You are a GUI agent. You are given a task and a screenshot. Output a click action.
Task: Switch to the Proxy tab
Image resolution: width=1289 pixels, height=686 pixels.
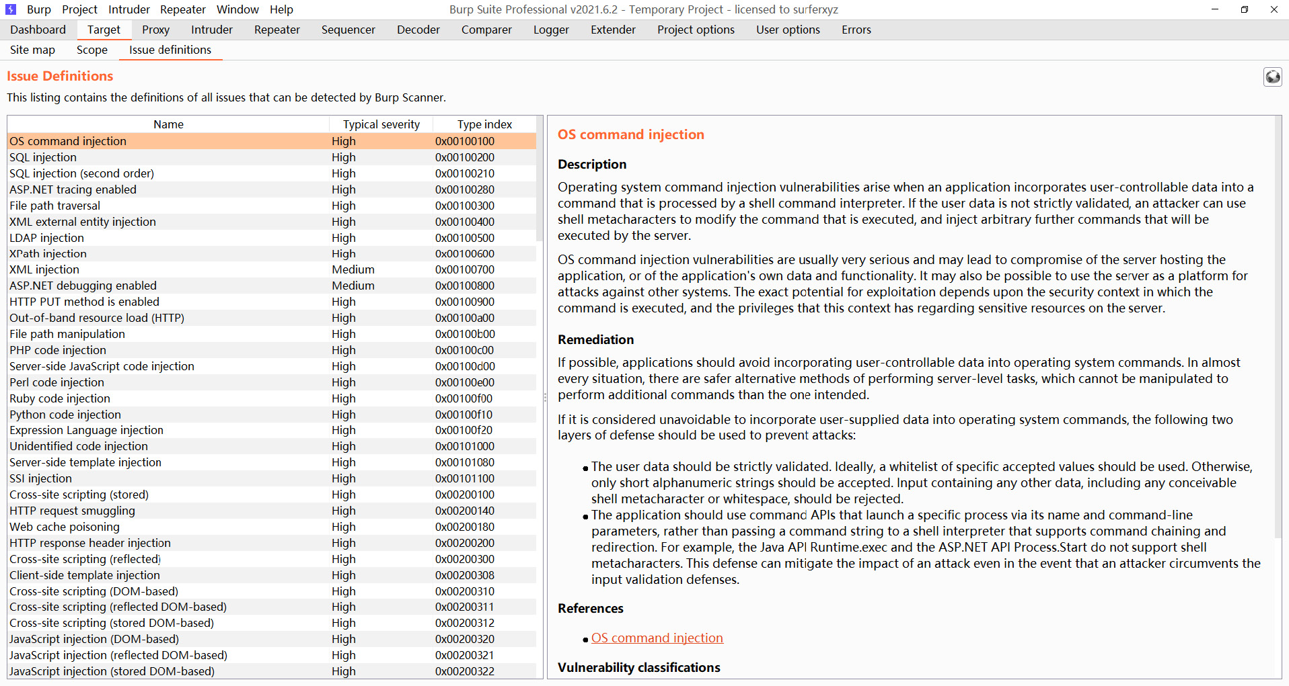click(155, 30)
